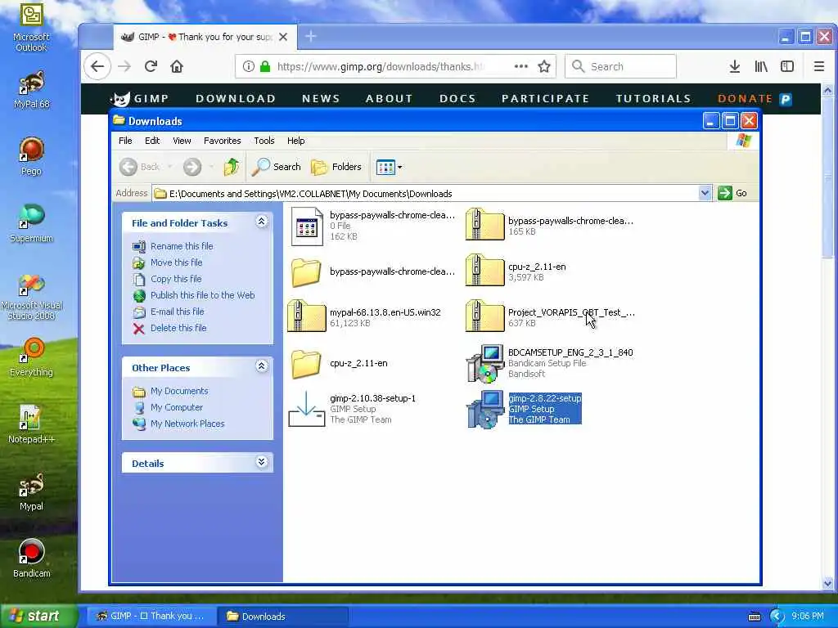Click the Firefox Search box

(620, 66)
